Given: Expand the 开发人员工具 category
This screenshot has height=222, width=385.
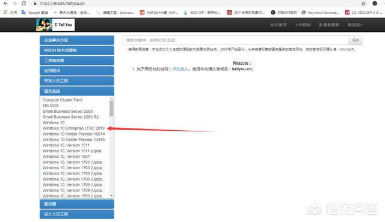Looking at the screenshot, I should click(x=77, y=81).
